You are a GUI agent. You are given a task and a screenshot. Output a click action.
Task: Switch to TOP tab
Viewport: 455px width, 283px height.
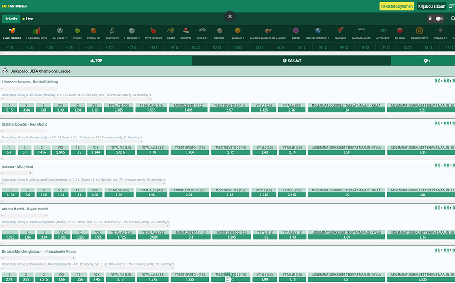(96, 60)
